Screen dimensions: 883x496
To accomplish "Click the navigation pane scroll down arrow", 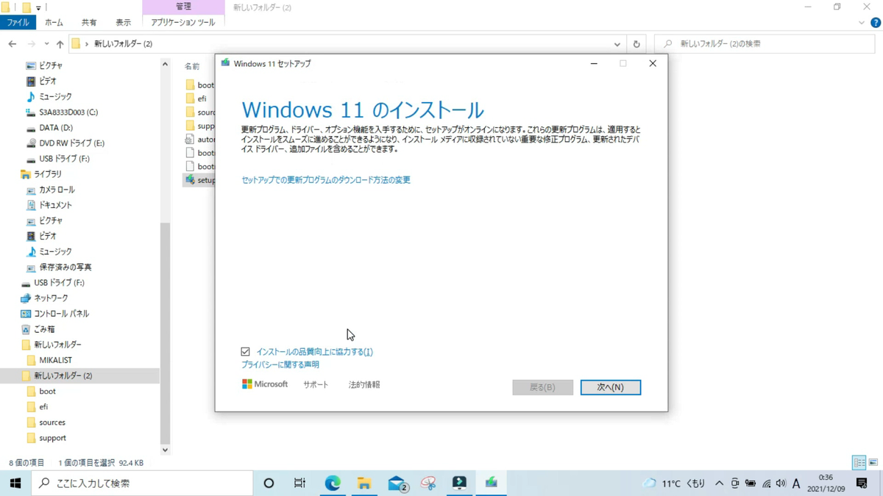I will (165, 450).
